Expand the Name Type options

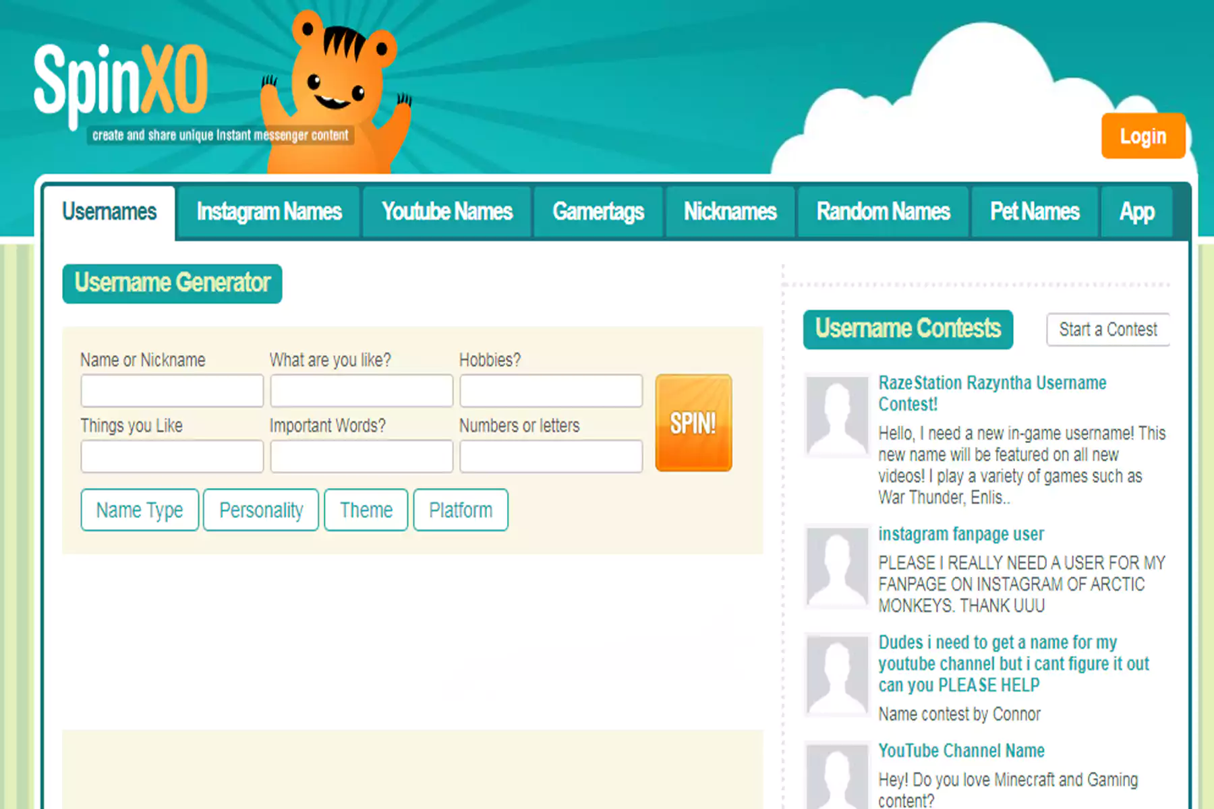click(140, 510)
